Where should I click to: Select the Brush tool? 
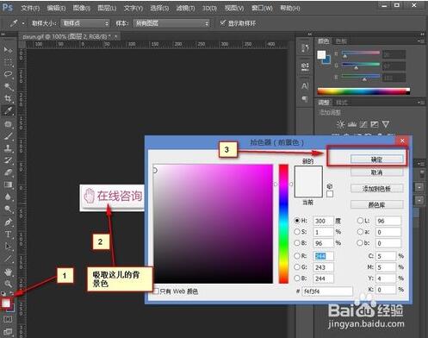click(x=8, y=136)
